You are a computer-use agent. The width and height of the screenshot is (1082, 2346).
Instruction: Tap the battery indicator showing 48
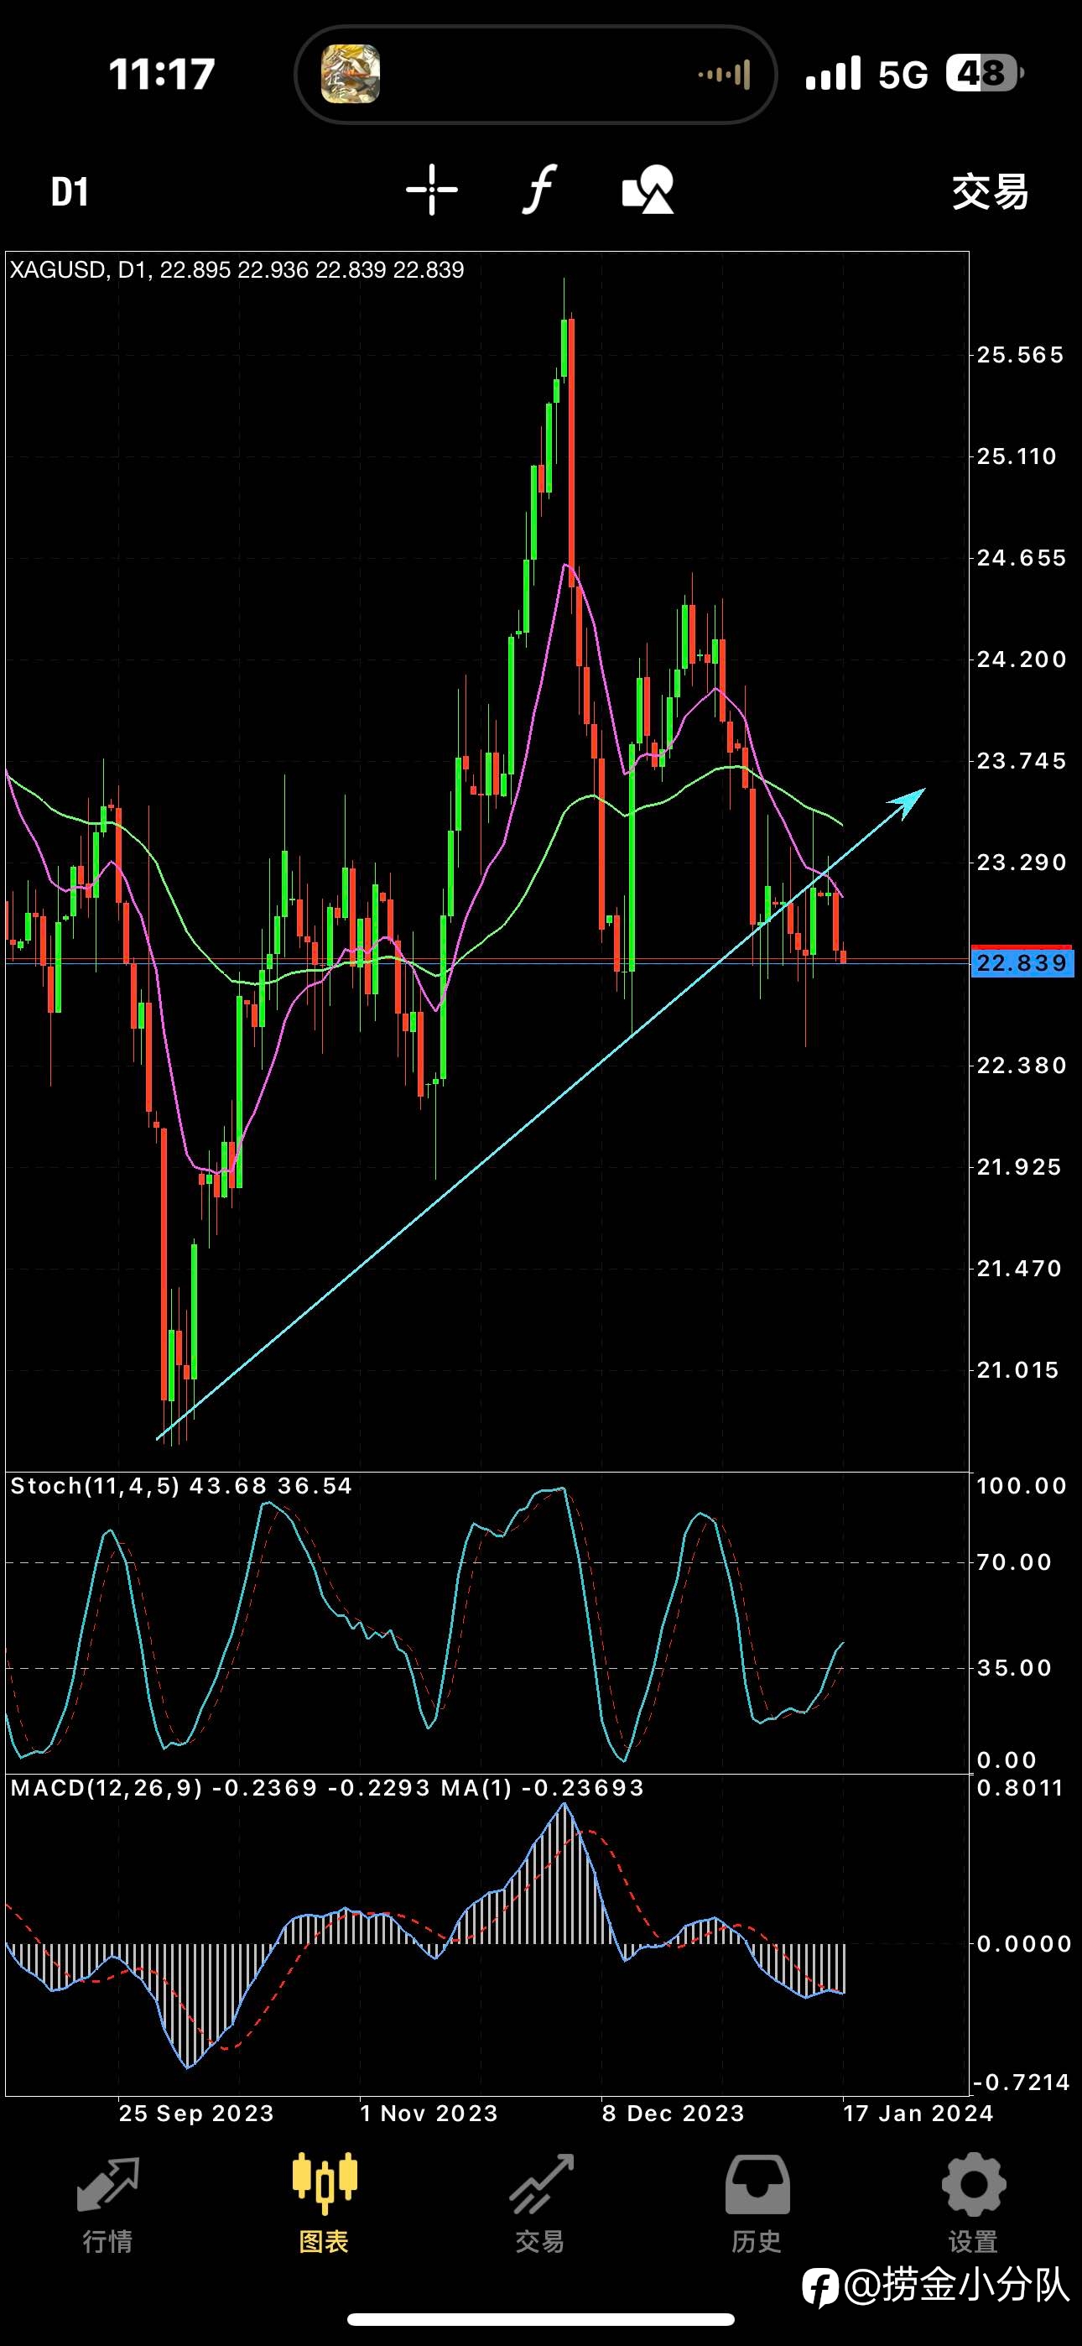pos(985,73)
